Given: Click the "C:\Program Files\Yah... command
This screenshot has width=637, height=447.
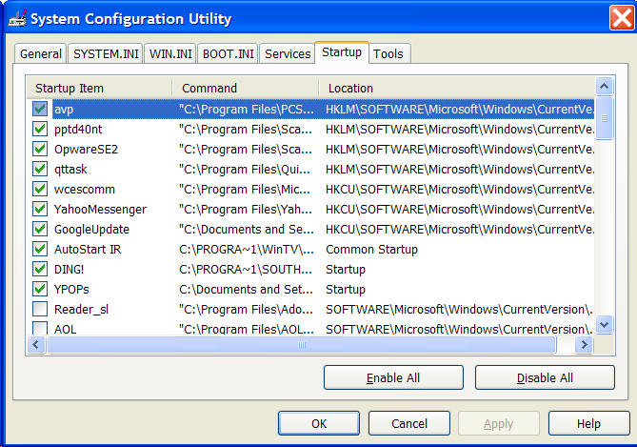Looking at the screenshot, I should [x=246, y=209].
